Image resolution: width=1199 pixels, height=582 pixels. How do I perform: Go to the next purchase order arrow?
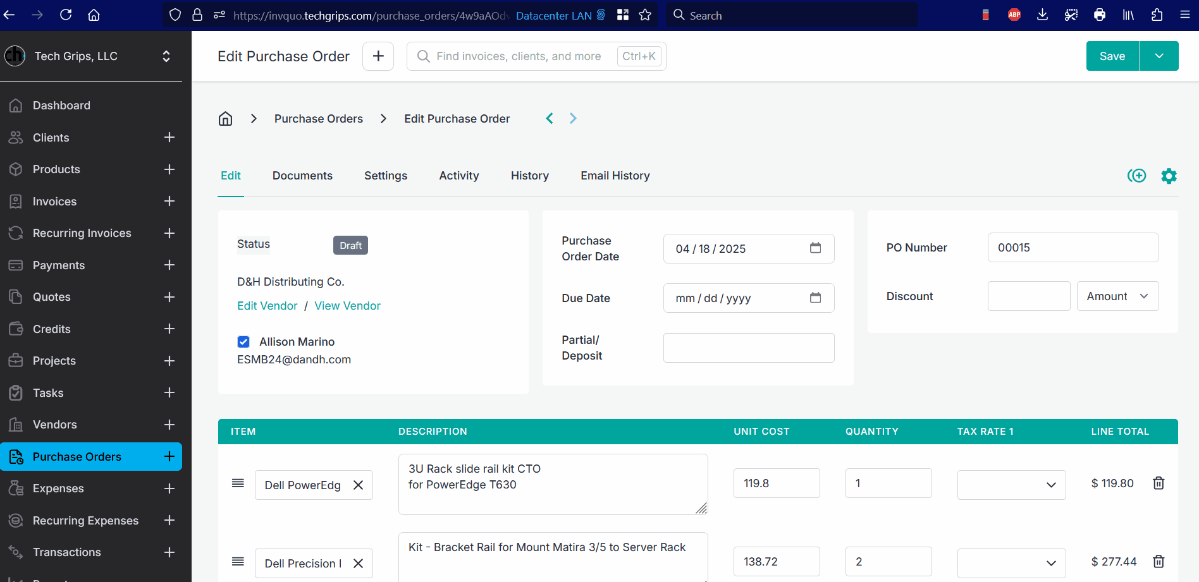coord(573,119)
